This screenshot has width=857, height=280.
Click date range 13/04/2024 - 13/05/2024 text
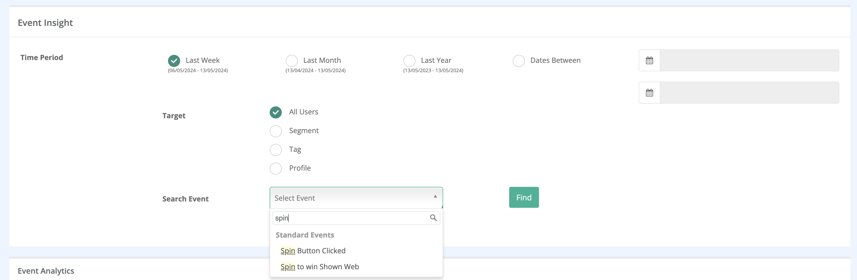(316, 70)
